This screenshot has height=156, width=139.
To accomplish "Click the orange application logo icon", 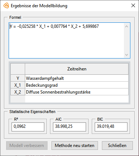I will pos(6,6).
